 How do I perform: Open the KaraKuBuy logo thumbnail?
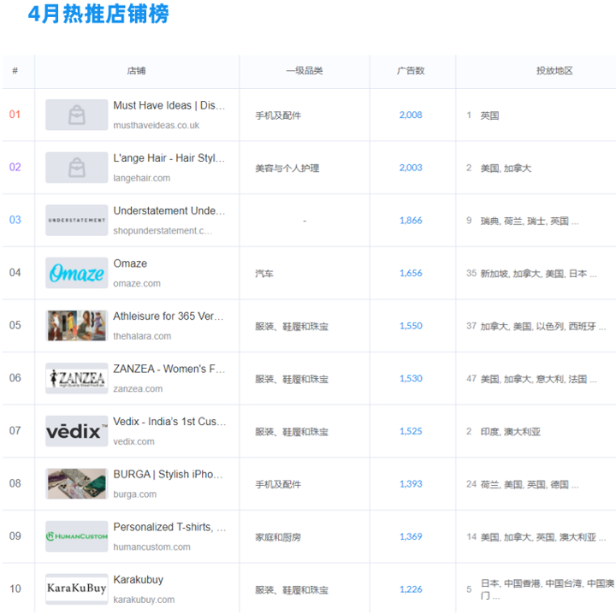77,589
